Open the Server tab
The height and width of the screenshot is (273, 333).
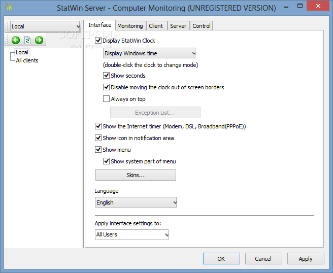pos(178,26)
